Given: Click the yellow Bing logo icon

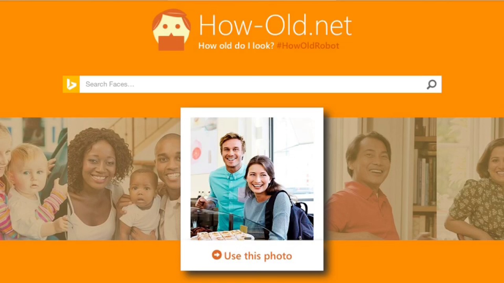Looking at the screenshot, I should click(x=71, y=84).
